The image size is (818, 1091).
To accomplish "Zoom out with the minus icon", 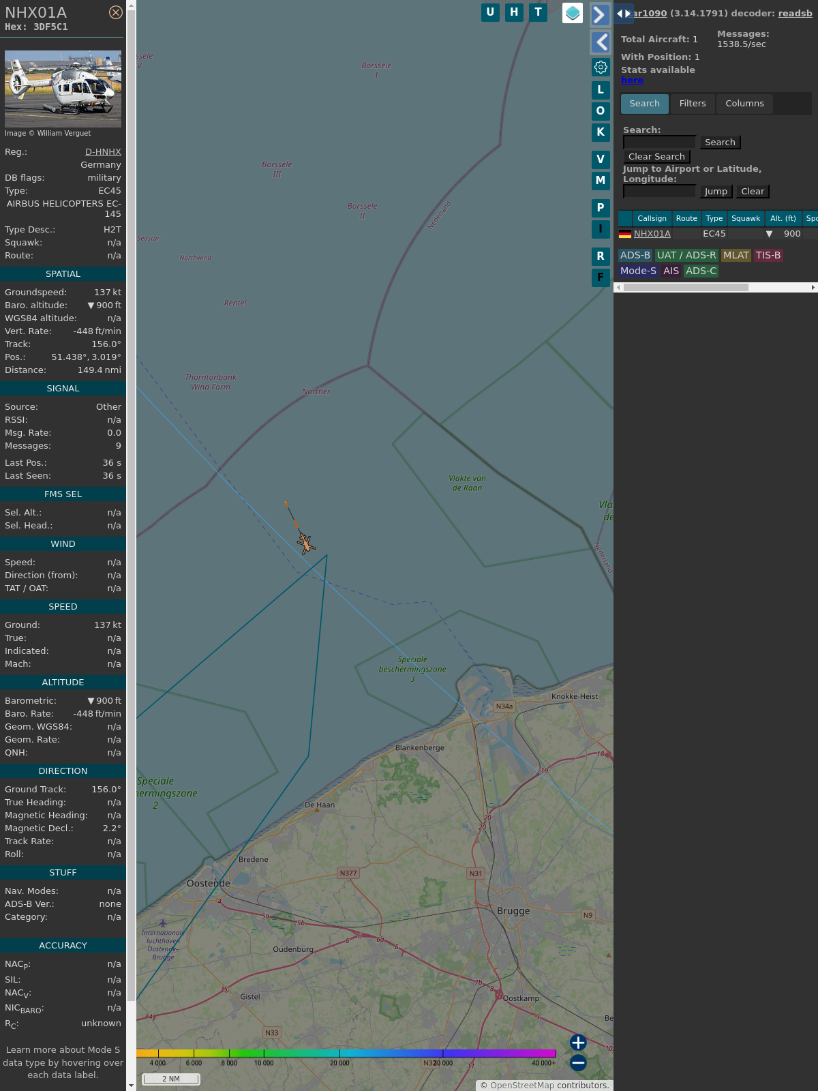I will (578, 1062).
